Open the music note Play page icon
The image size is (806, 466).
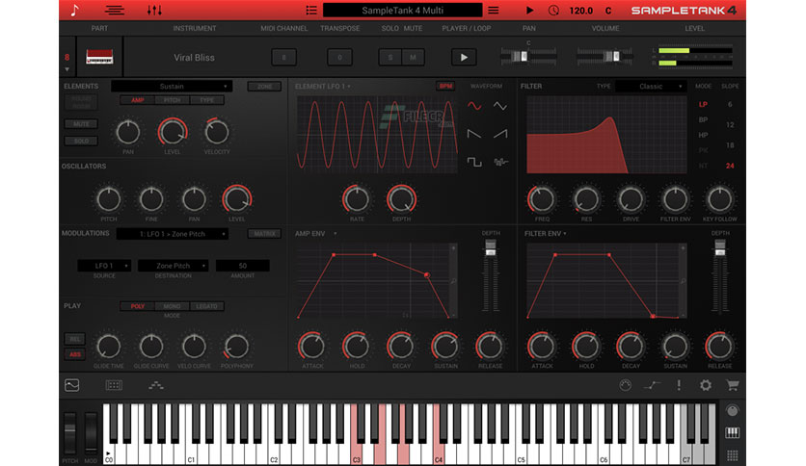75,11
